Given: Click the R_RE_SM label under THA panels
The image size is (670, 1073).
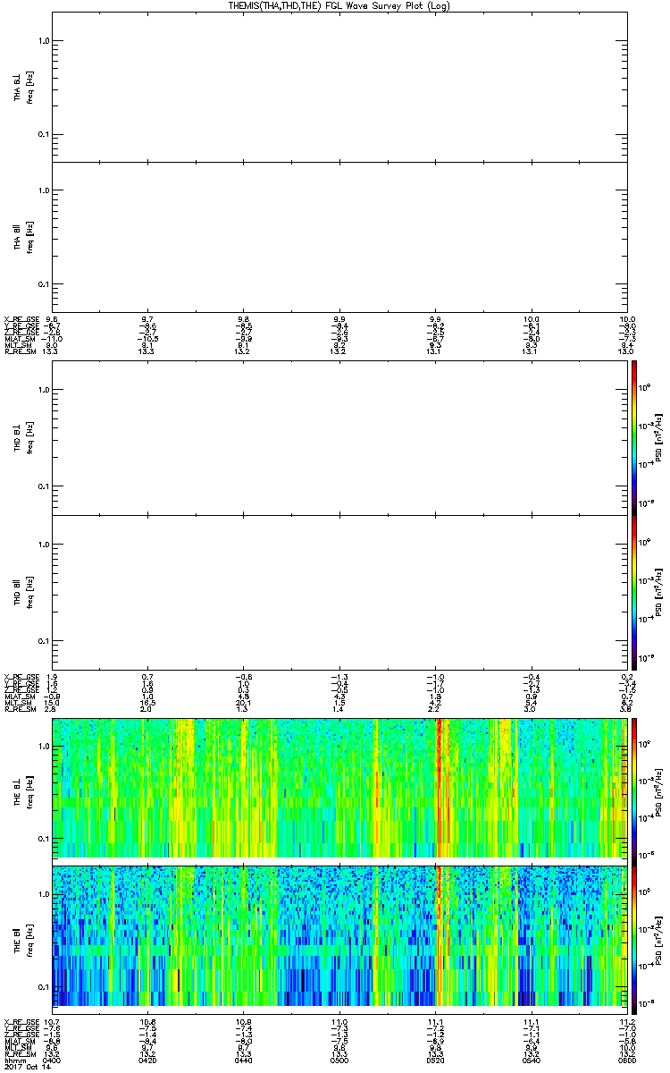Looking at the screenshot, I should point(19,352).
